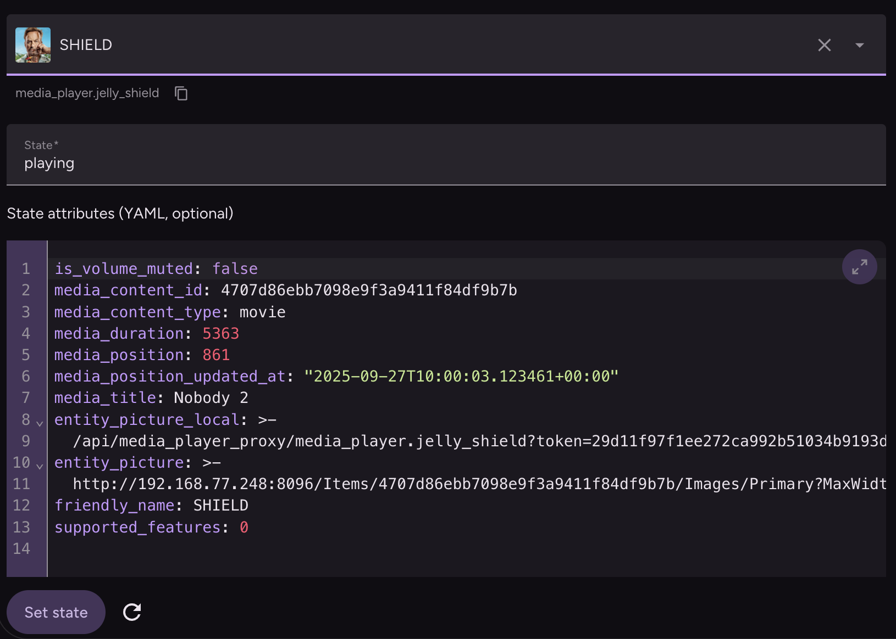Click the media_duration value 5363
The width and height of the screenshot is (896, 639).
pyautogui.click(x=220, y=333)
